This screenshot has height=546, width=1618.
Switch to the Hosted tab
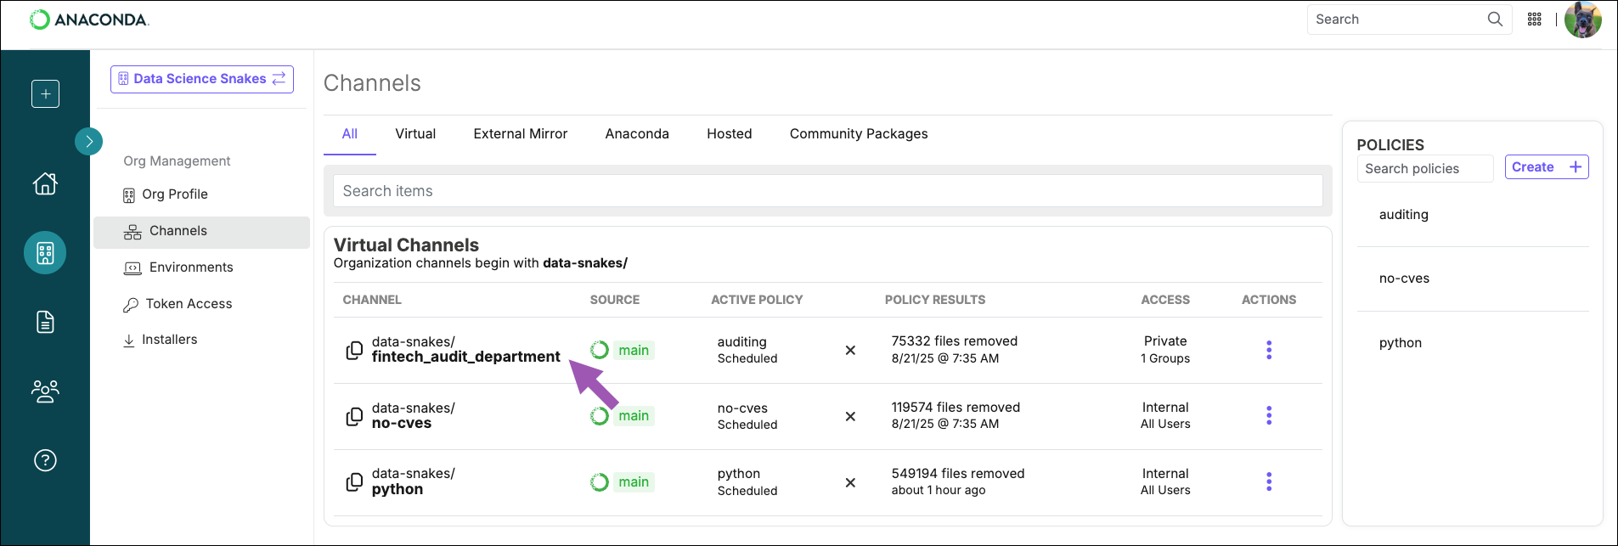point(730,134)
